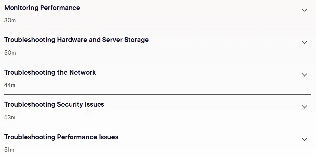The height and width of the screenshot is (157, 316).
Task: Toggle the chevron next to Troubleshooting Performance Issues
Action: point(305,139)
